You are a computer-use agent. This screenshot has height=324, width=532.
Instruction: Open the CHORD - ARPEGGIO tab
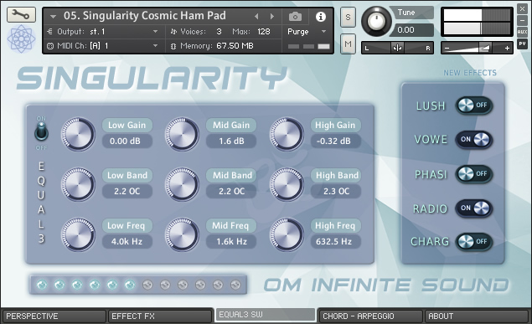coord(371,316)
